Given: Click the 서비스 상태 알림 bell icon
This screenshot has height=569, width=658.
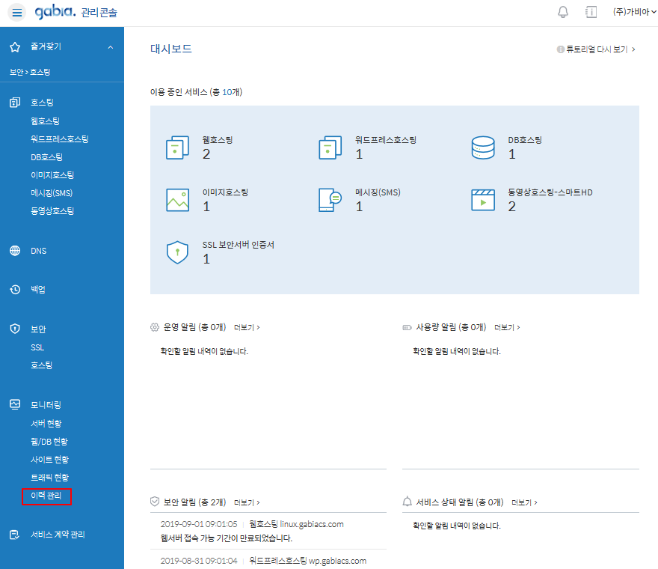Looking at the screenshot, I should pyautogui.click(x=407, y=502).
